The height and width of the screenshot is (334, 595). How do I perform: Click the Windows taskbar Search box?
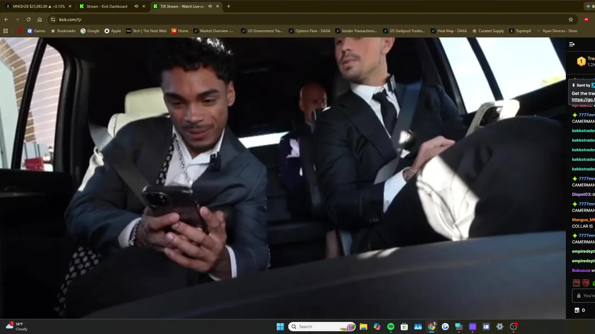point(322,327)
